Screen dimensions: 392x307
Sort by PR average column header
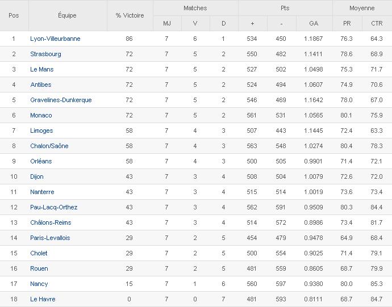pyautogui.click(x=347, y=23)
